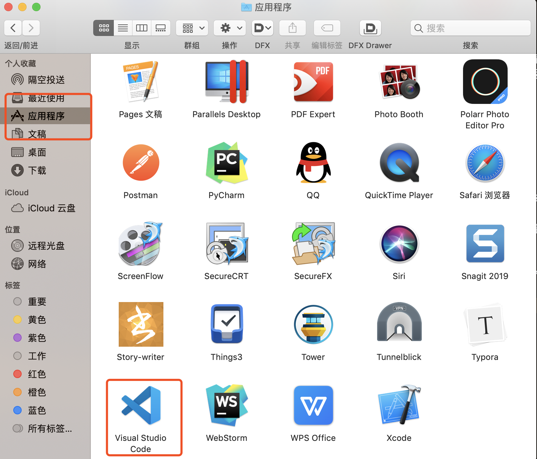Filter by 蓝色 blue tag
The width and height of the screenshot is (537, 459).
tap(45, 410)
